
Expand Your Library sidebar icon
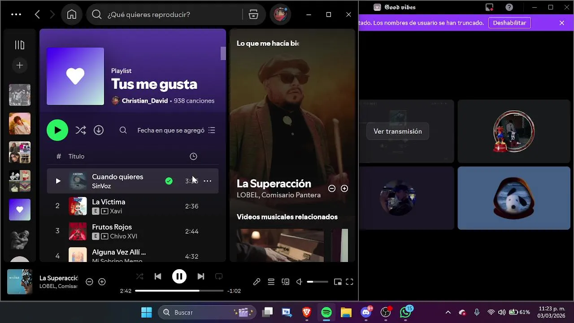(20, 45)
